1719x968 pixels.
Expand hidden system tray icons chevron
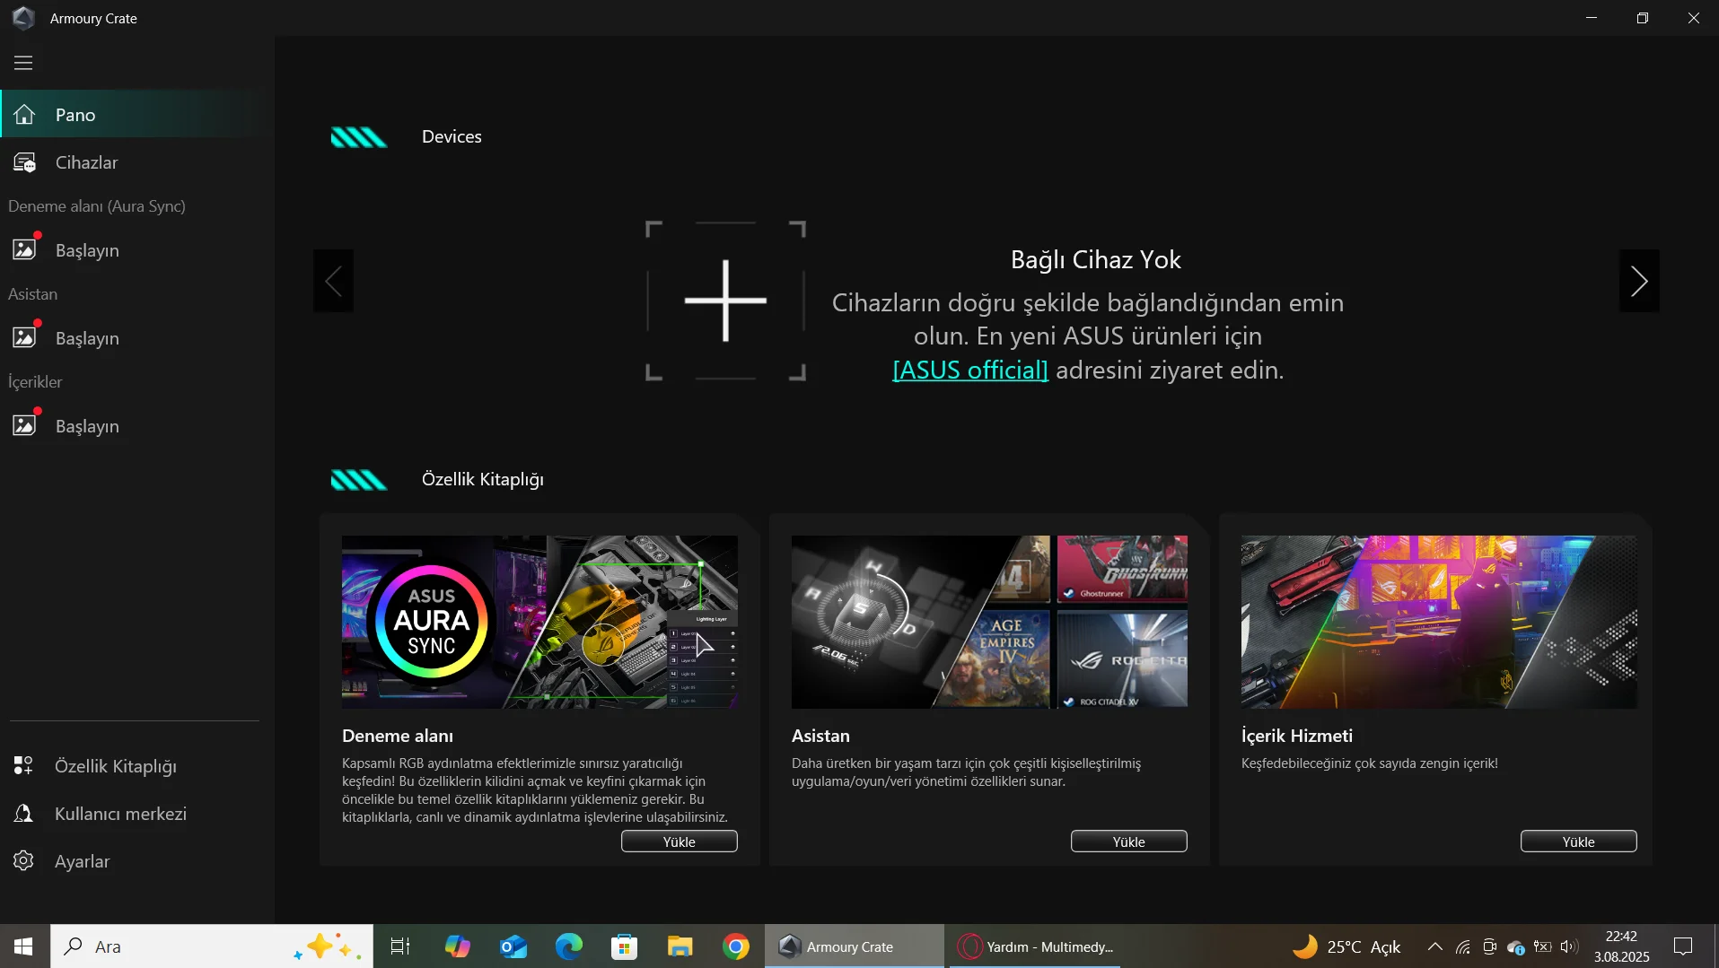tap(1434, 946)
